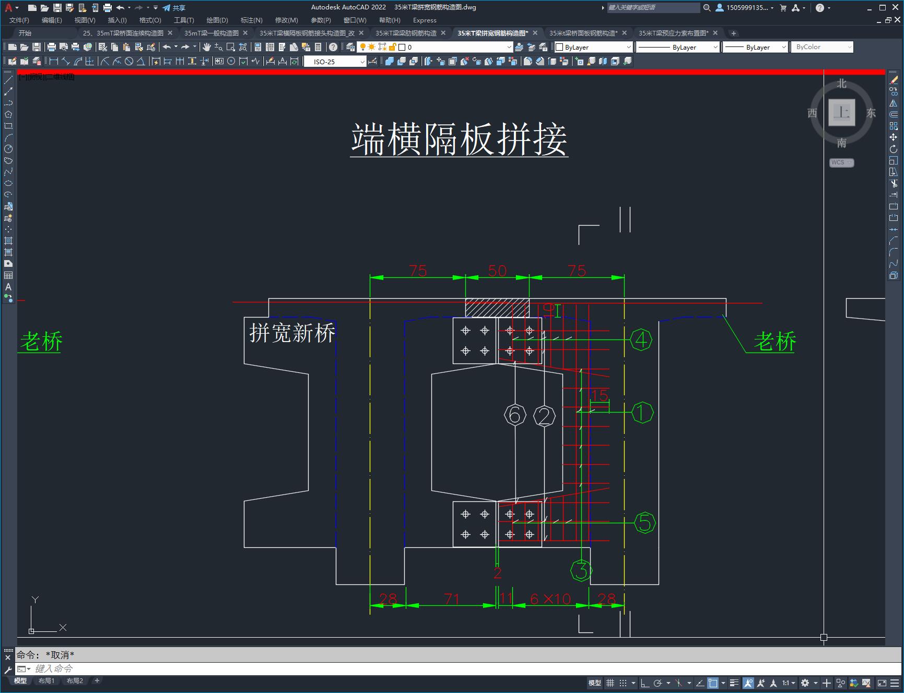Select the Polygon tool
This screenshot has width=904, height=693.
[8, 114]
